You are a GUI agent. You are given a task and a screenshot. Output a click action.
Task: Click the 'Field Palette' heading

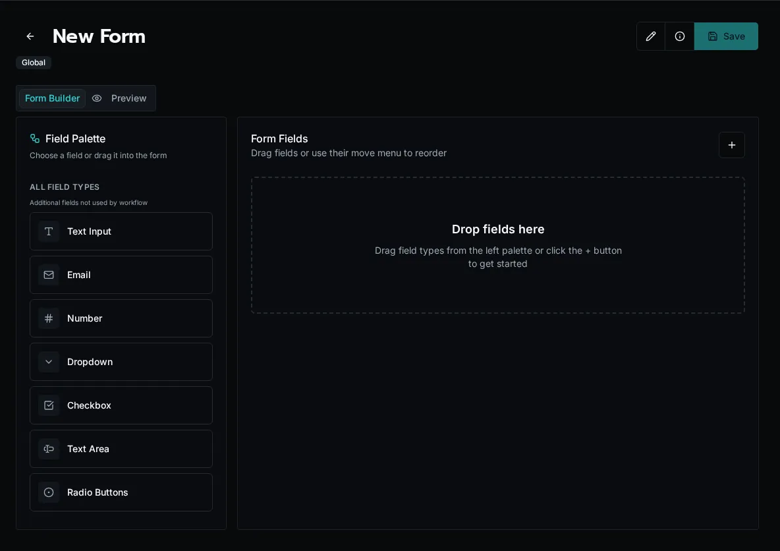coord(75,139)
